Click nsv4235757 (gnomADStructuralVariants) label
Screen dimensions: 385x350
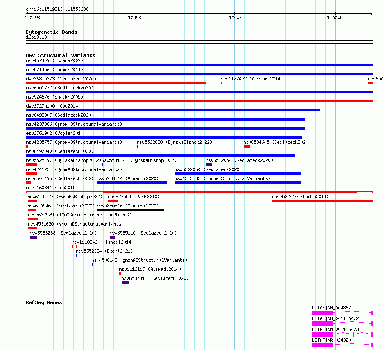click(74, 142)
